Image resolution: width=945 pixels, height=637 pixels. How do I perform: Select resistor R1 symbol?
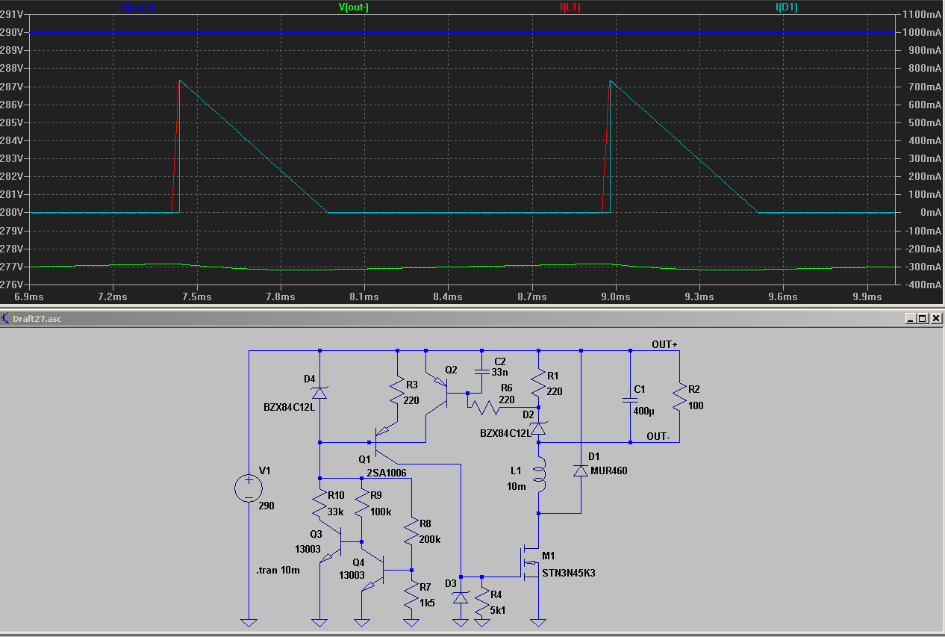538,385
